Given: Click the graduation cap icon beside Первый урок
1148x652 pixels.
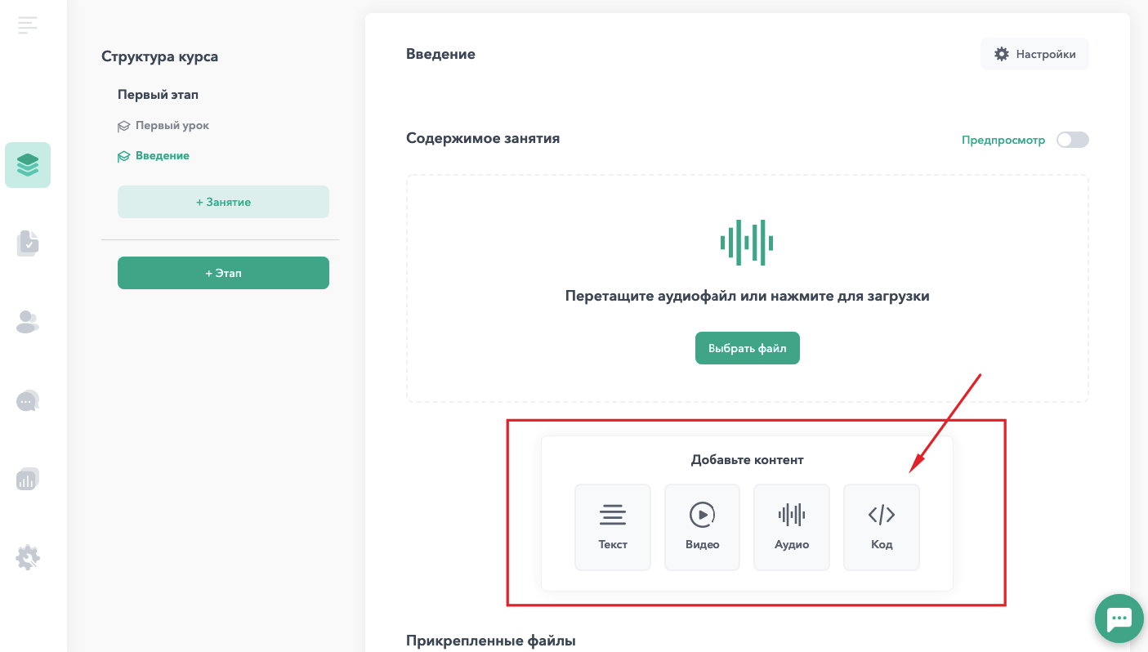Looking at the screenshot, I should coord(124,126).
